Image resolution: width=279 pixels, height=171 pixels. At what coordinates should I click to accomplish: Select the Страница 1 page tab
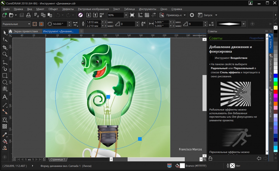click(58, 159)
